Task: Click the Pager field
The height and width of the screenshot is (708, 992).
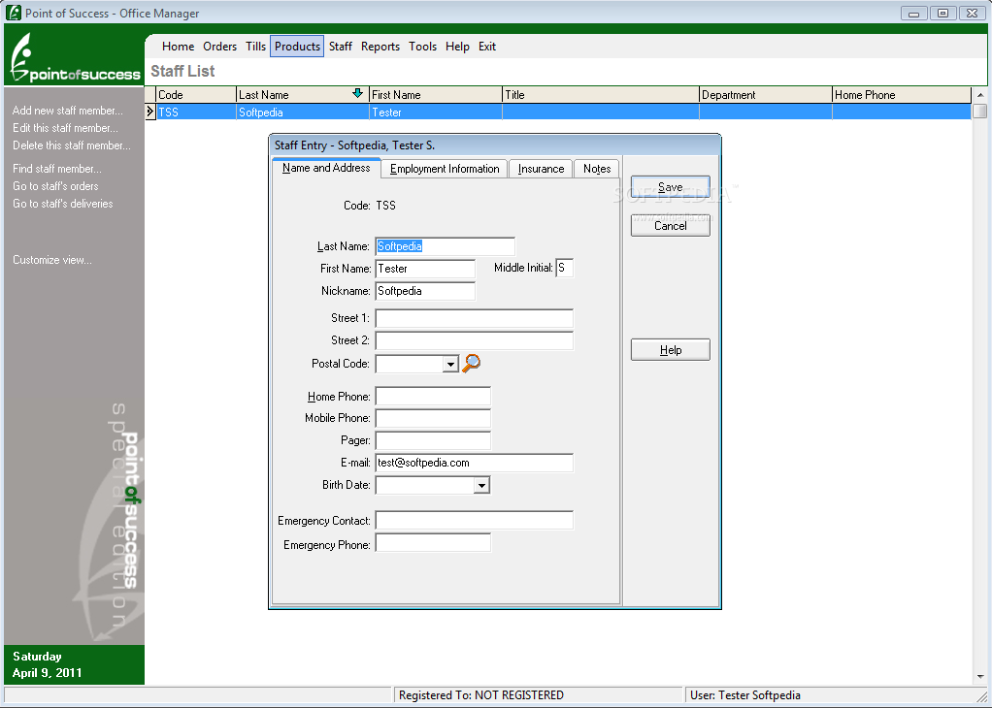Action: pyautogui.click(x=433, y=440)
